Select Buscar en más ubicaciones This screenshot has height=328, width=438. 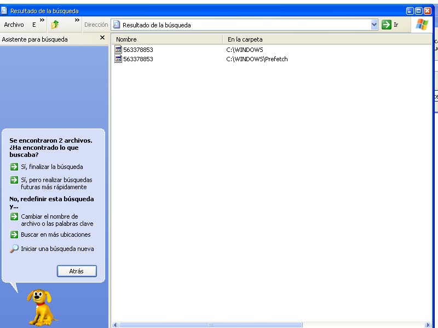tap(56, 235)
